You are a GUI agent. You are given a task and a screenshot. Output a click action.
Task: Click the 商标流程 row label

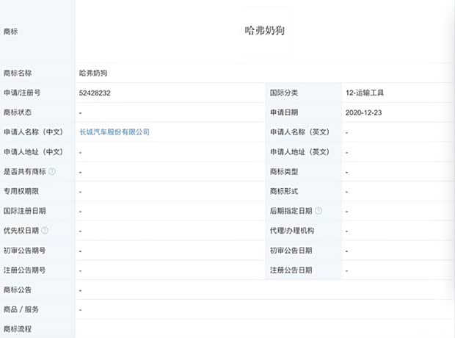(x=18, y=329)
